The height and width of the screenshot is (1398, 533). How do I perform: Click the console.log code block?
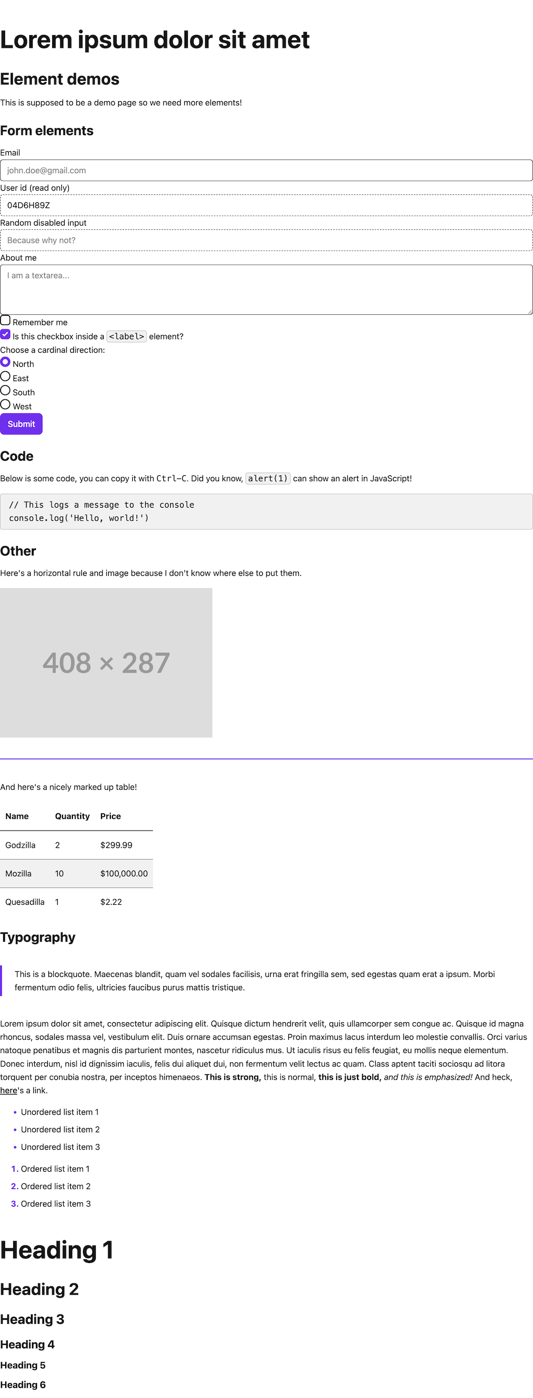click(266, 511)
